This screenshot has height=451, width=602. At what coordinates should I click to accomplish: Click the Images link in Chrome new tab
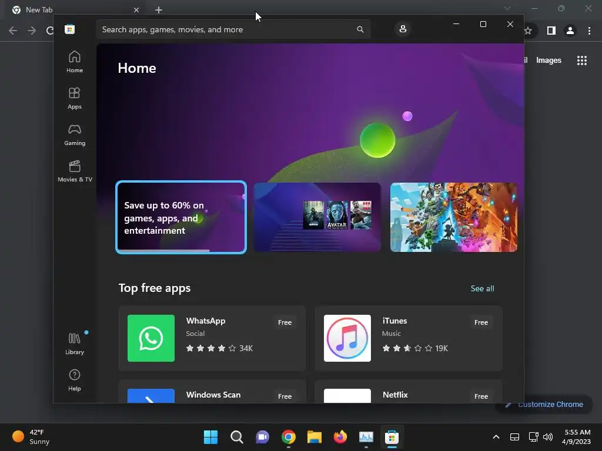coord(549,60)
